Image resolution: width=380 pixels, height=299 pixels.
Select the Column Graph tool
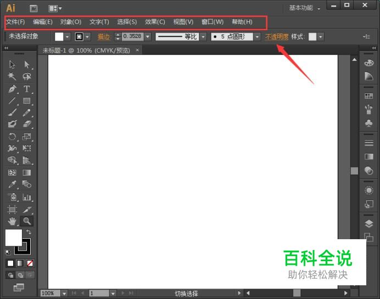(x=27, y=197)
